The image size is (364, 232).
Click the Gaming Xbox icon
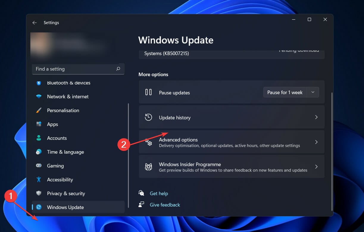[39, 166]
